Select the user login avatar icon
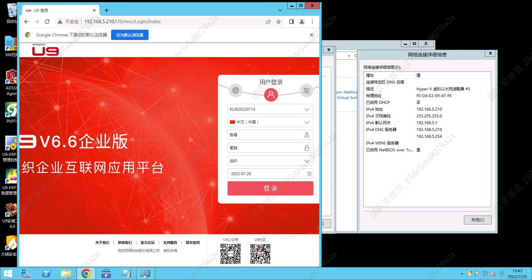 coord(271,95)
